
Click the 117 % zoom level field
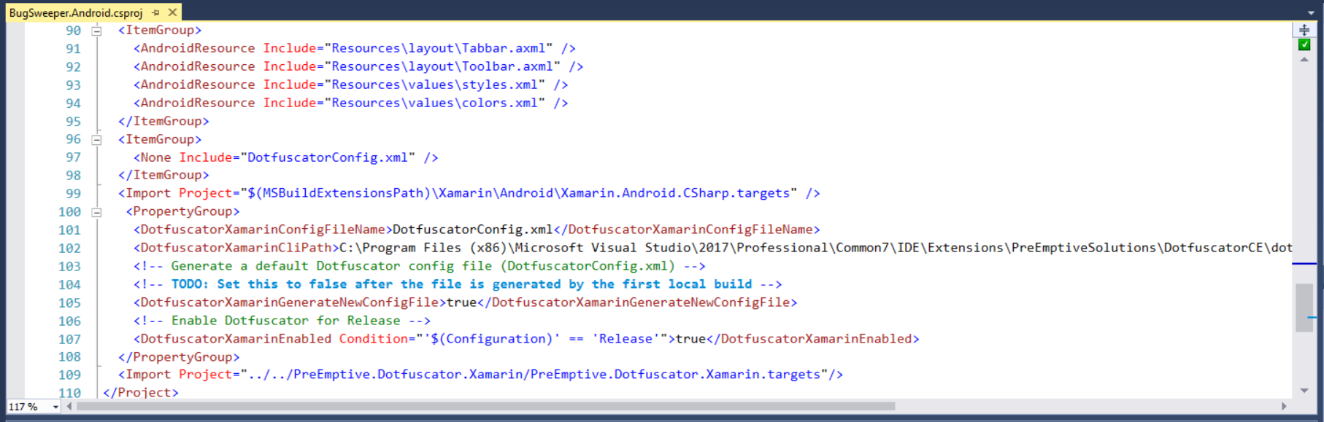tap(29, 407)
